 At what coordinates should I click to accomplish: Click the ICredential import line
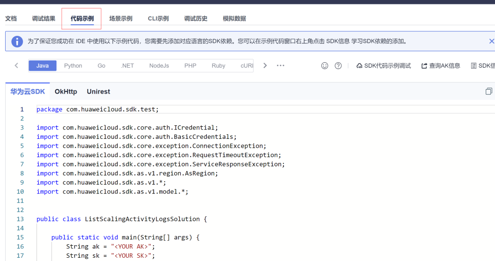pos(127,128)
